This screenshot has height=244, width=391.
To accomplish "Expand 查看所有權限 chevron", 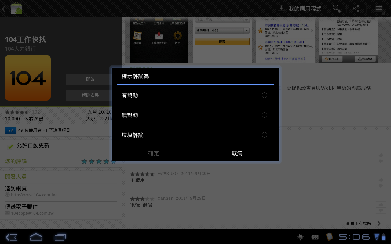I will 379,224.
